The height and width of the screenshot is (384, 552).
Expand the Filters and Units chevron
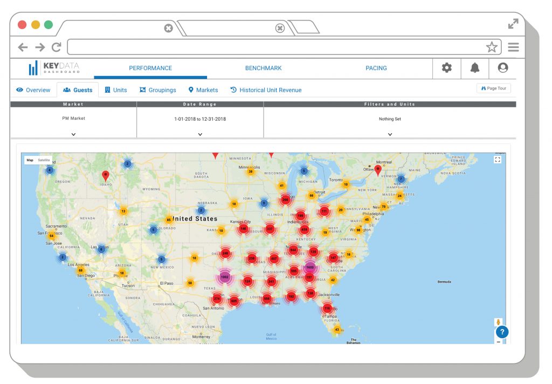click(390, 134)
